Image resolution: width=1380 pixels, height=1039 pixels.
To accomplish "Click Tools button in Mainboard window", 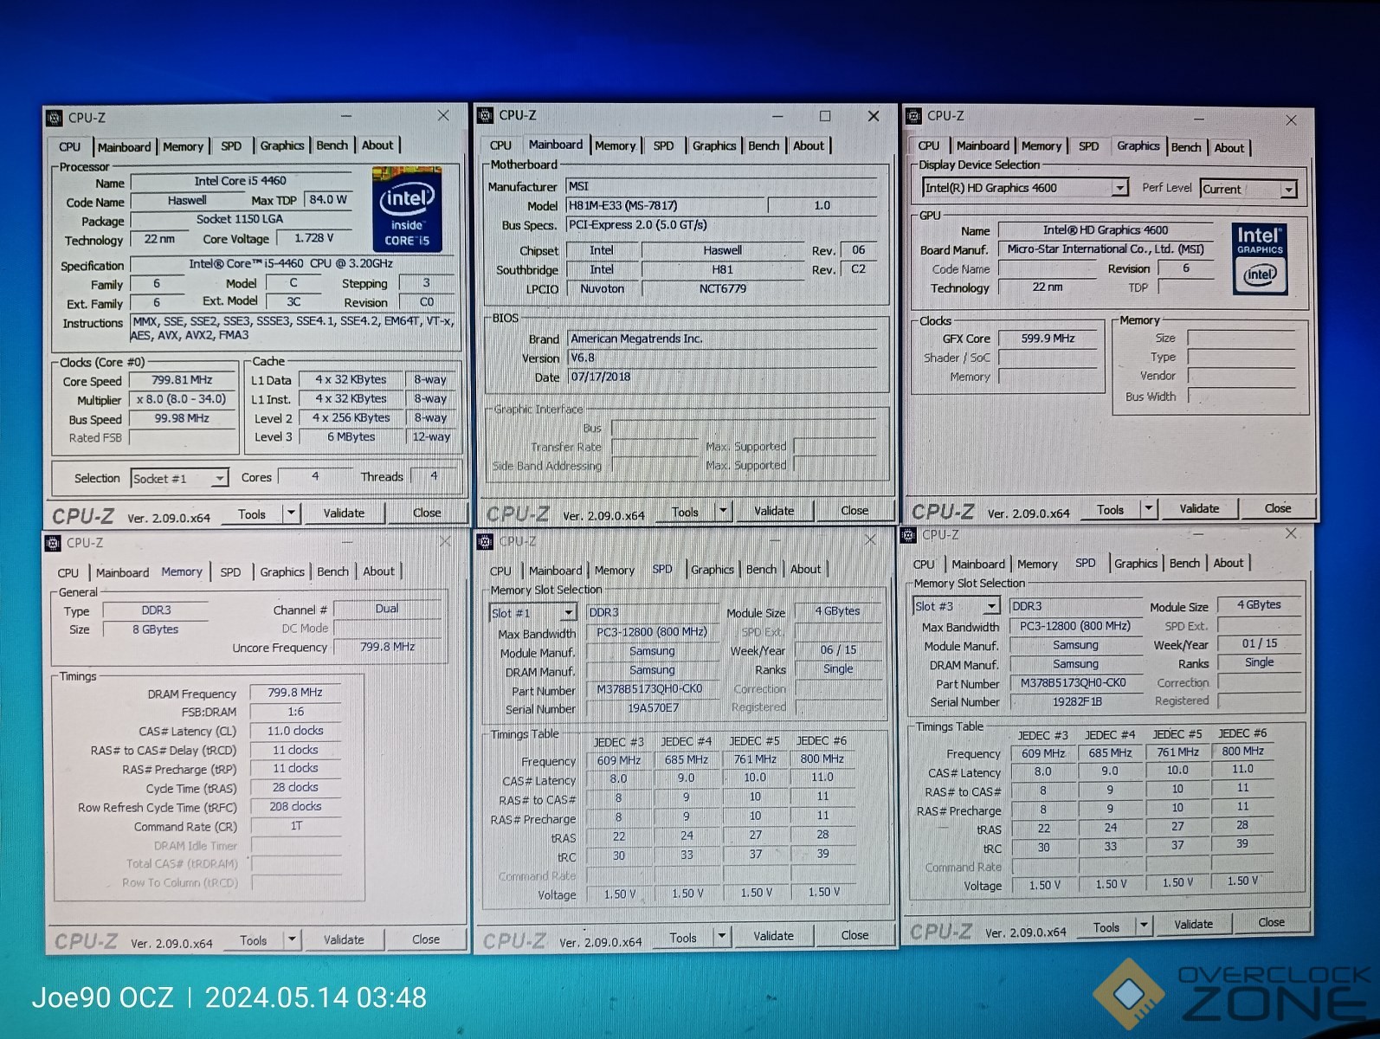I will pos(684,512).
